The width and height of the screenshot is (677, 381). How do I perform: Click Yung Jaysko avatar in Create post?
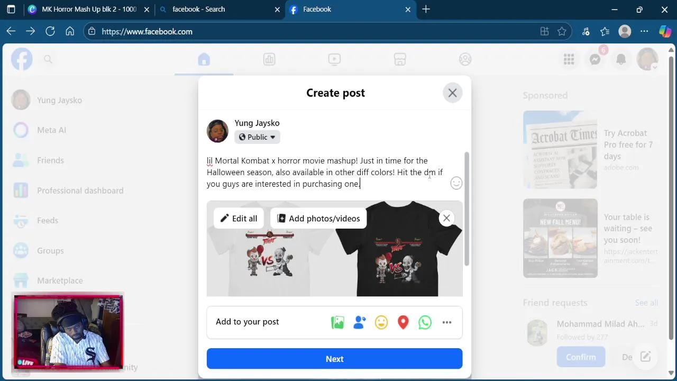tap(217, 131)
